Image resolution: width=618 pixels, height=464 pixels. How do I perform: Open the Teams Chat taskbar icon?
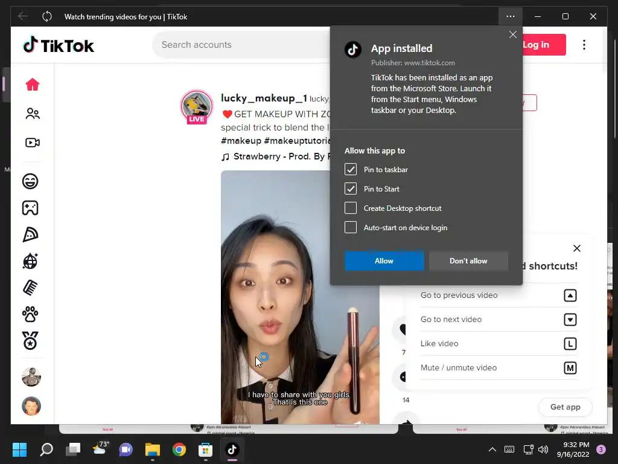click(x=126, y=449)
